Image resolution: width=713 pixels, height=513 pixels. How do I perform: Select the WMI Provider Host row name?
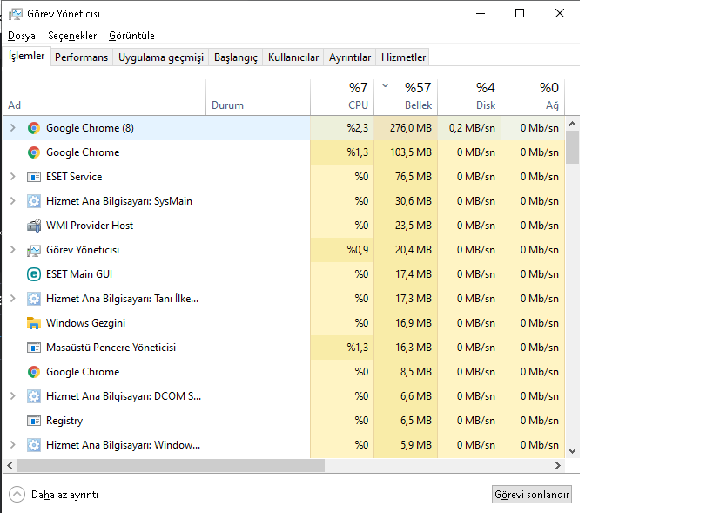pyautogui.click(x=90, y=226)
